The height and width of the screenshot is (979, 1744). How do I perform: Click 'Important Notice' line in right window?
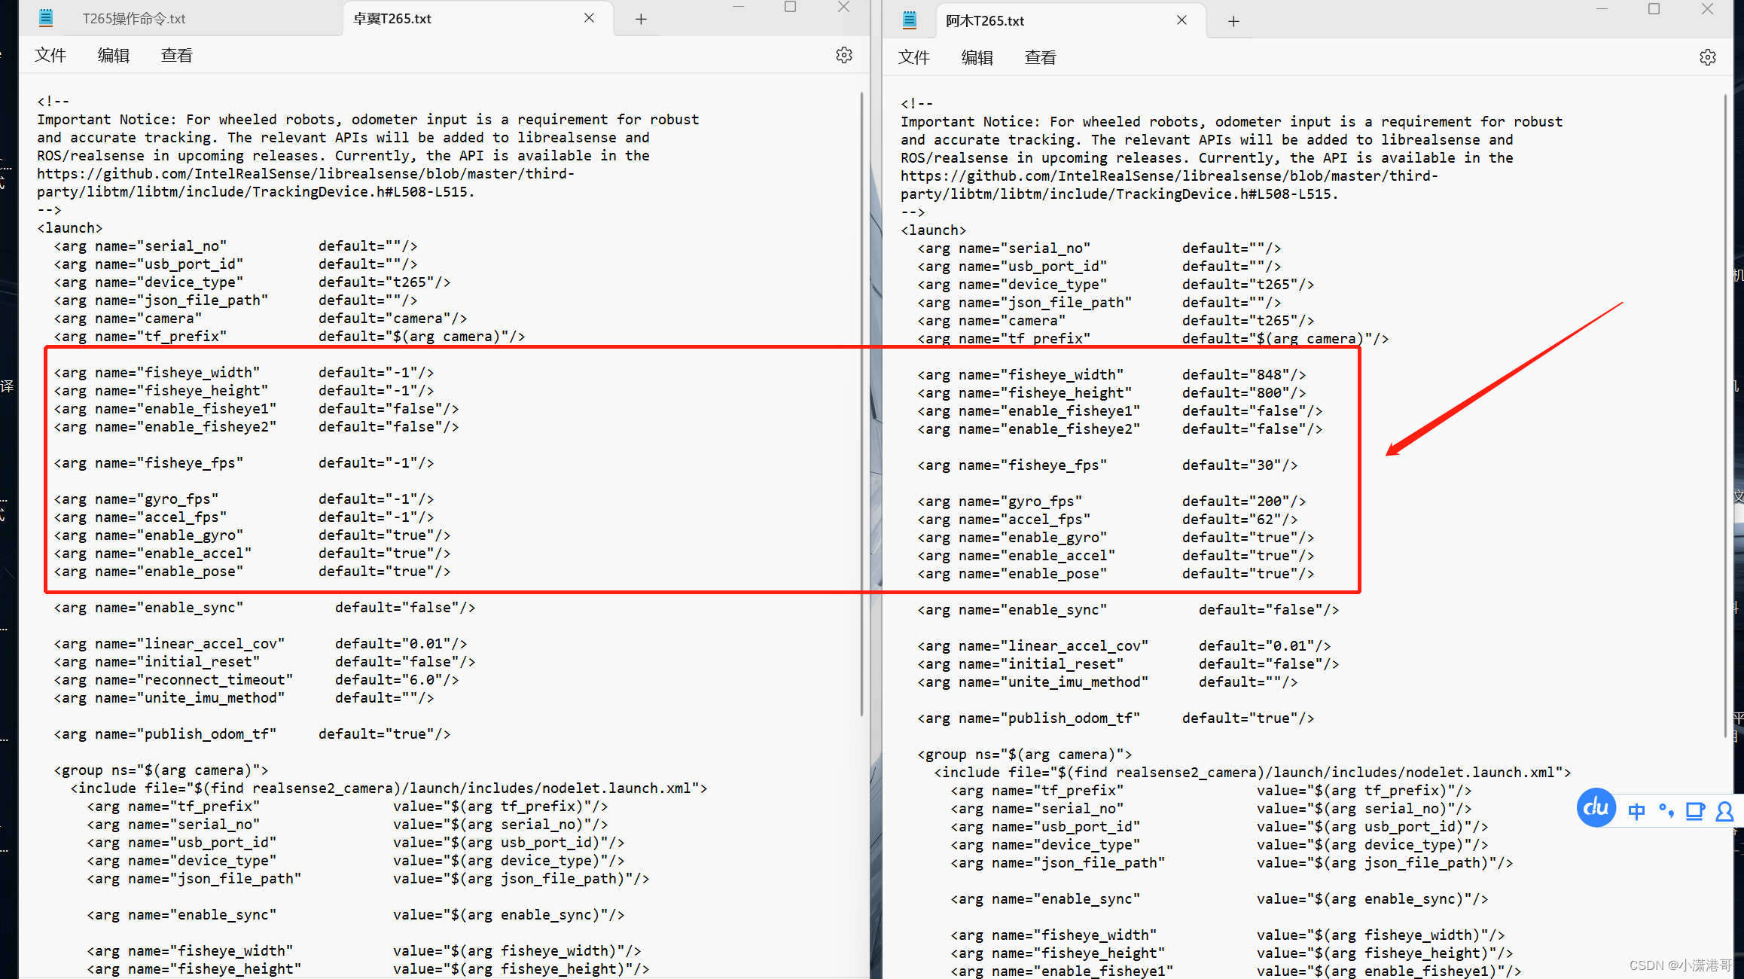pyautogui.click(x=1232, y=121)
